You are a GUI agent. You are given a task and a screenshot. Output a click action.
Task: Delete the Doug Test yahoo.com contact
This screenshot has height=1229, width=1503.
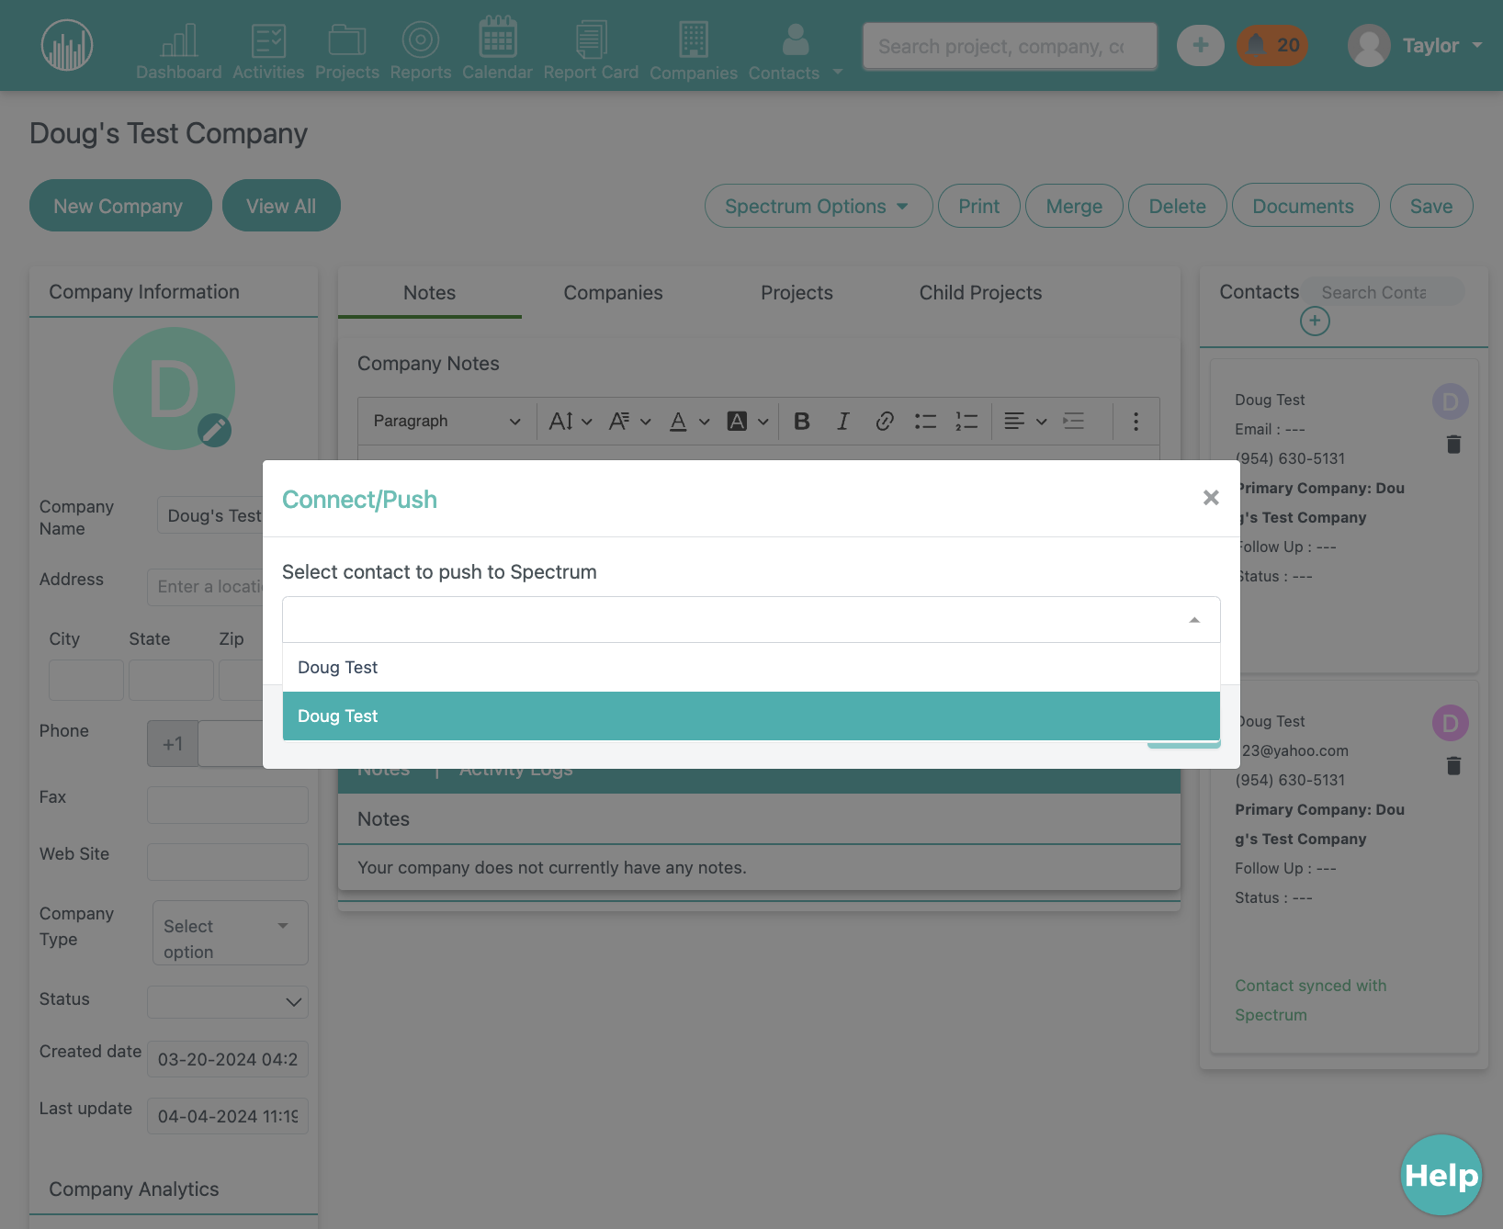[1453, 766]
